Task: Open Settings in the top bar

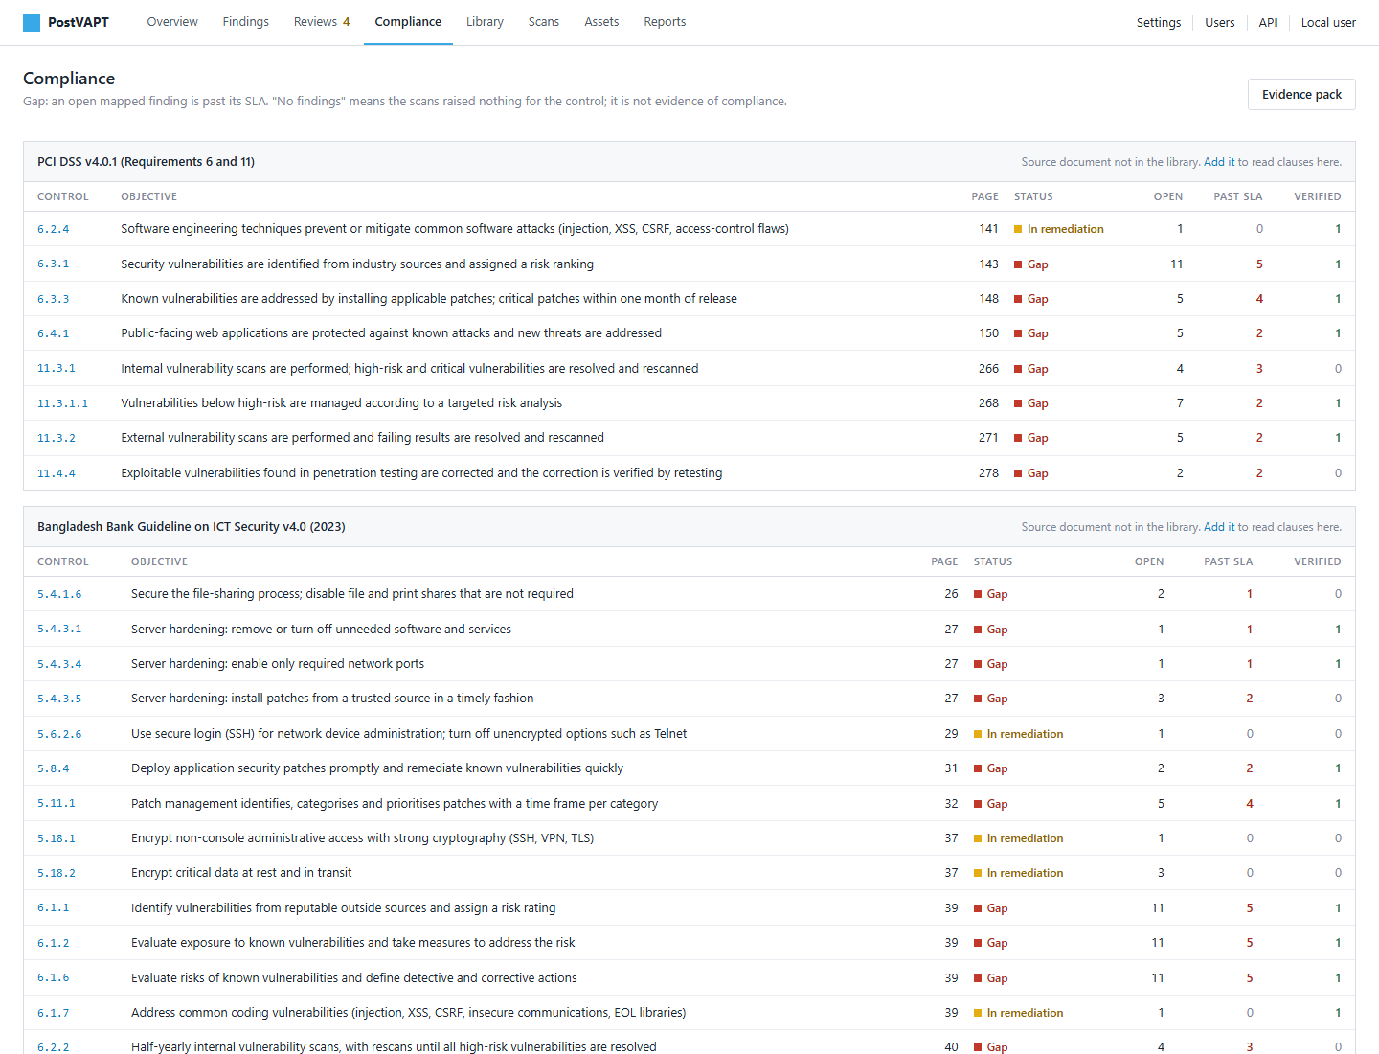Action: click(x=1159, y=23)
